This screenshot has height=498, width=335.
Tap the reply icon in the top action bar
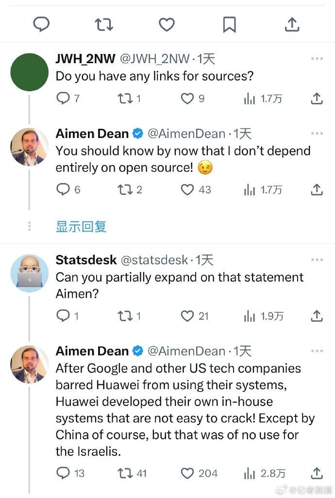coord(41,24)
